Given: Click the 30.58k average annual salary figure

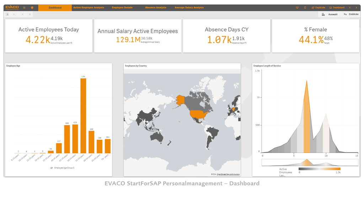Looking at the screenshot, I should [x=147, y=38].
